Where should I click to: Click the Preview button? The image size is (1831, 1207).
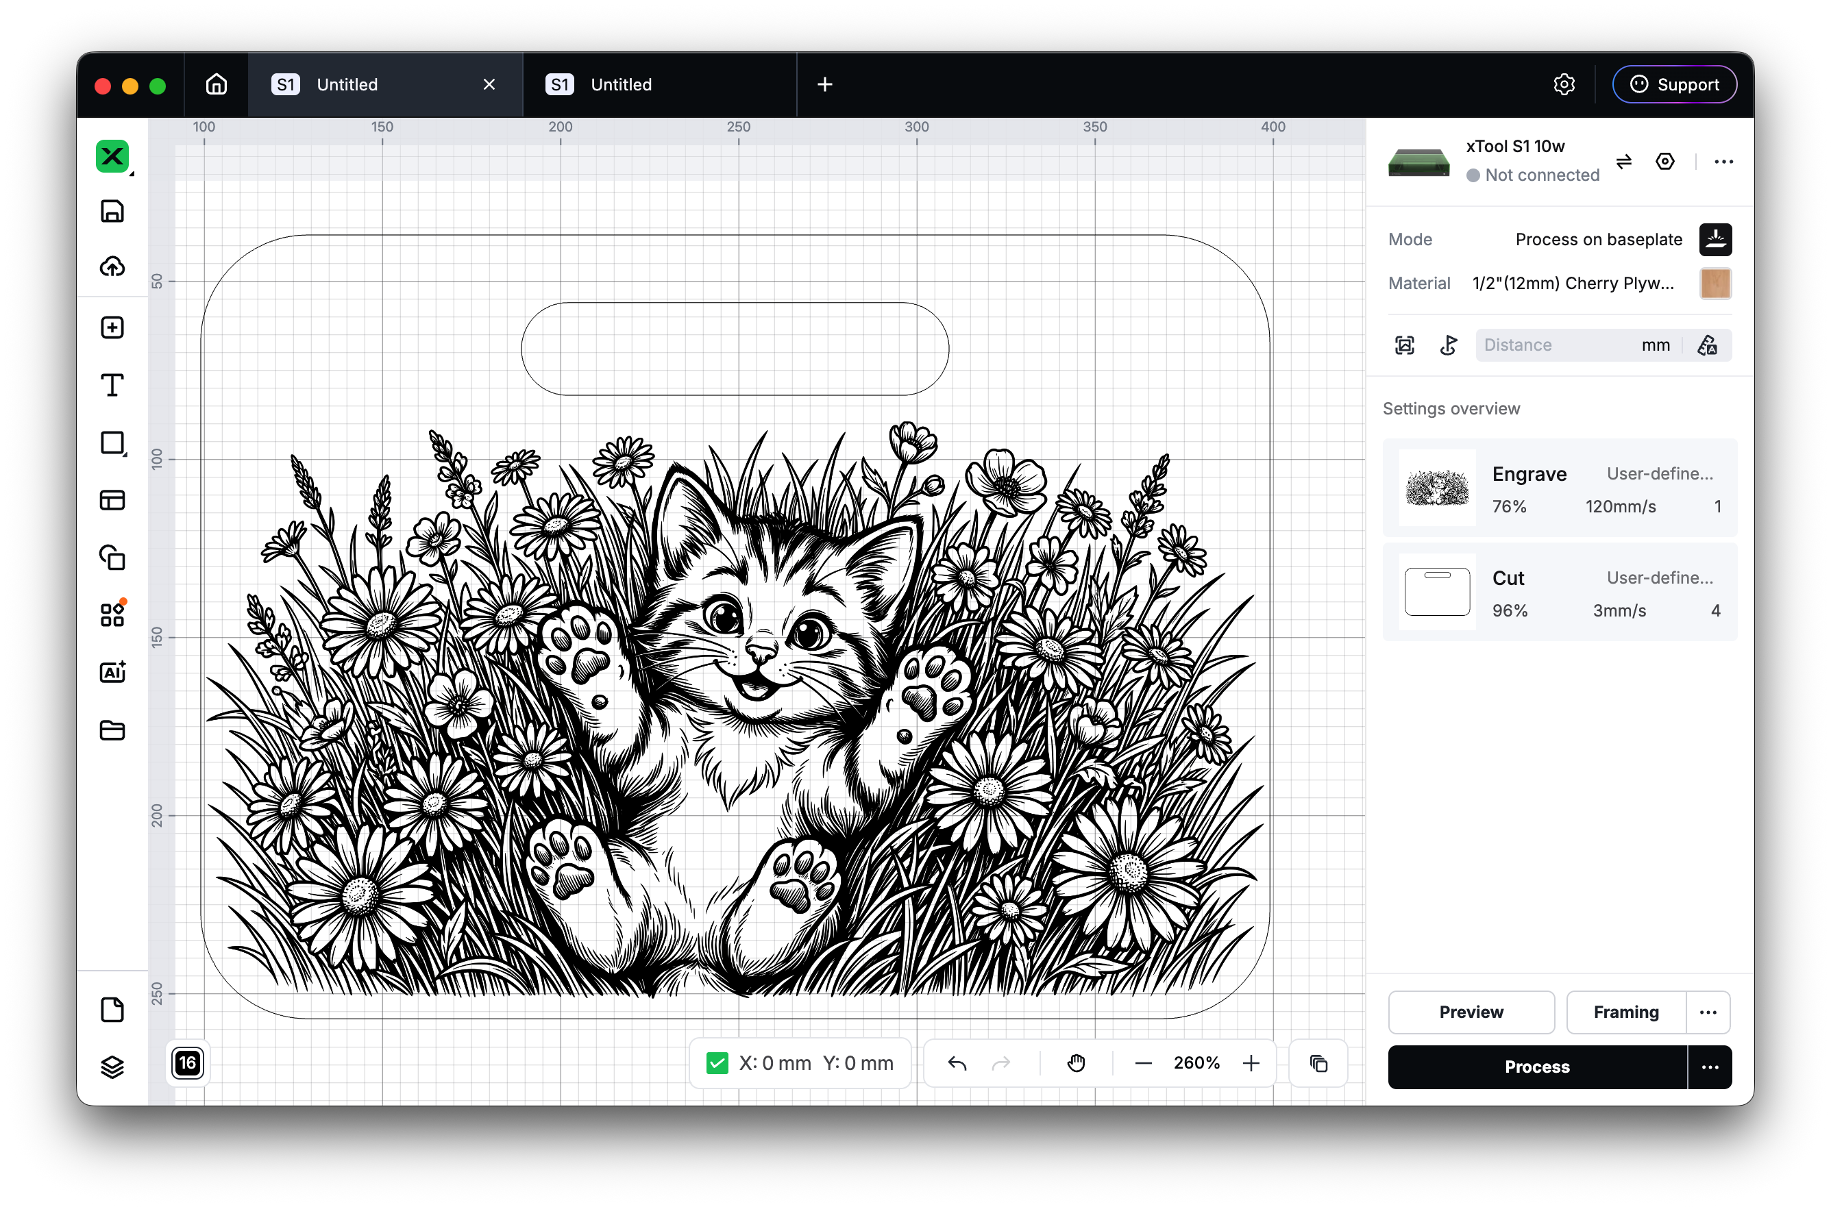(x=1471, y=1012)
